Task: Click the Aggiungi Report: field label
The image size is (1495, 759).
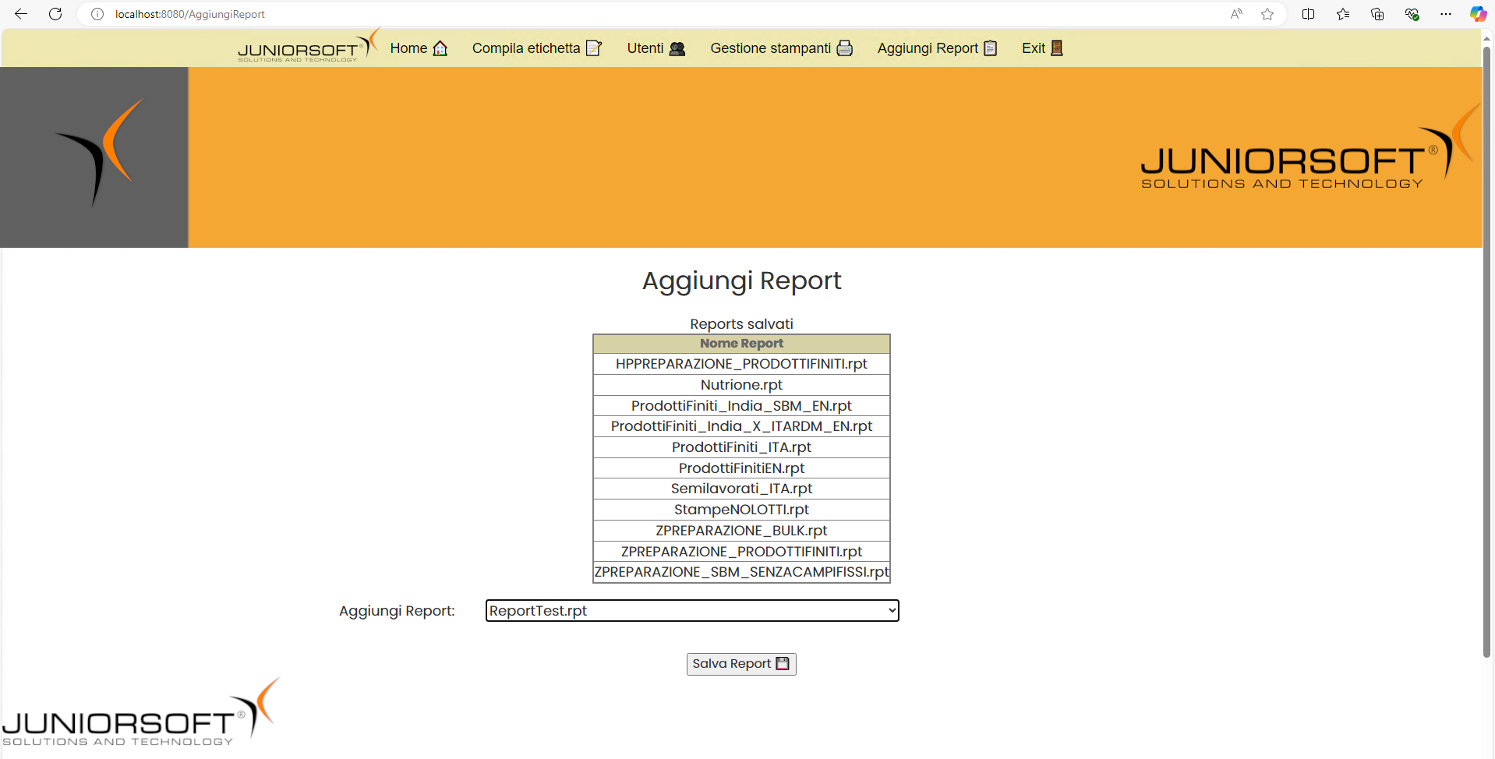Action: tap(397, 611)
